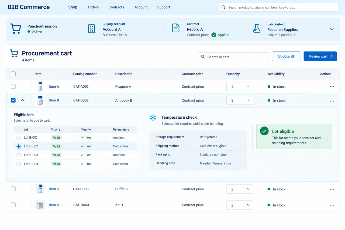Click the Item D product thumbnail

click(x=40, y=205)
